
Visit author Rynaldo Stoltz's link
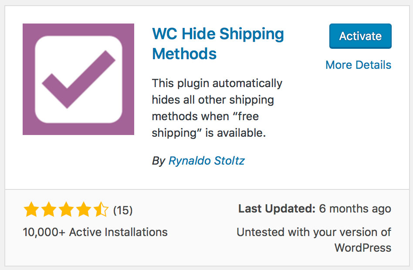[x=206, y=160]
